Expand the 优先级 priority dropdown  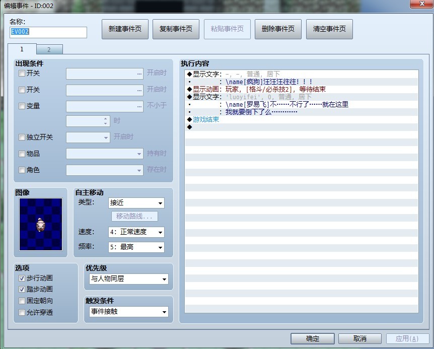coord(129,279)
